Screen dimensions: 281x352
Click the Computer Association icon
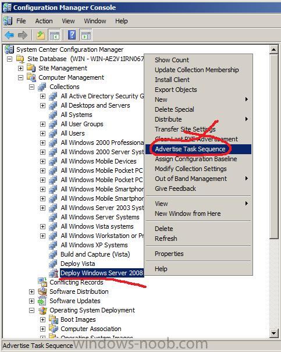54,329
